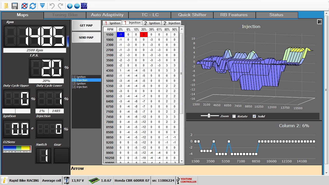Select the map 1 Ignition sub-tab
329x185 pixels.
click(x=112, y=23)
